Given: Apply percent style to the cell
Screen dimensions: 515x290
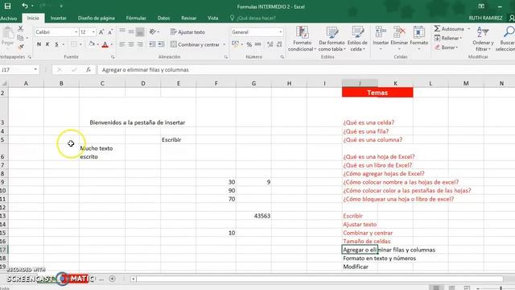Looking at the screenshot, I should click(x=249, y=44).
